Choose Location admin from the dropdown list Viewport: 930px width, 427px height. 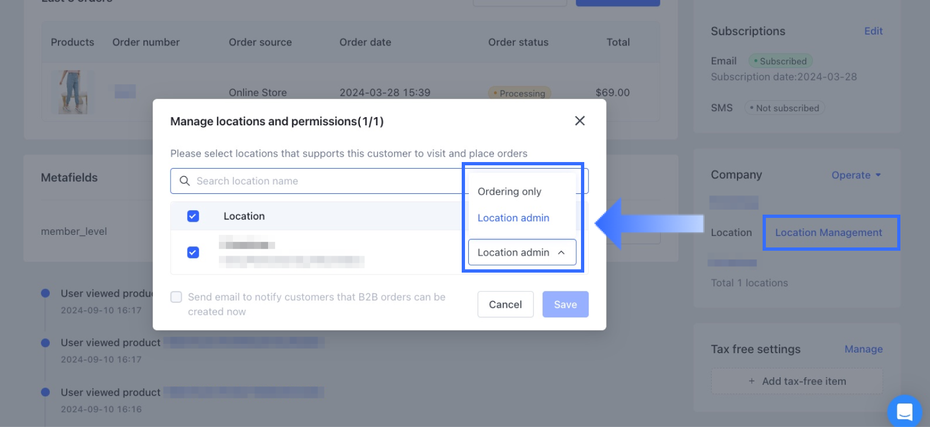(x=513, y=218)
